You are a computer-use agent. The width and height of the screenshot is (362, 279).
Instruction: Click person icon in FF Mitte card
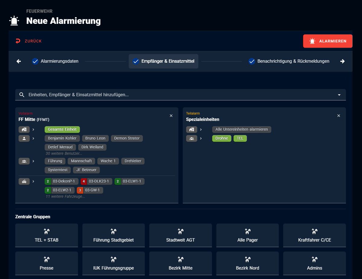tap(24, 138)
